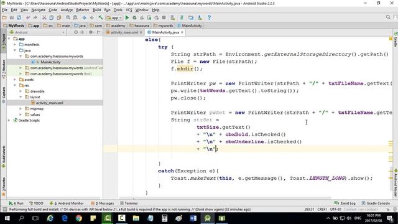Collapse the app module tree node
This screenshot has height=224, width=398.
pos(9,39)
